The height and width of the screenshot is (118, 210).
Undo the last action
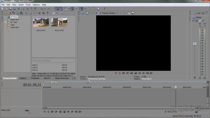click(42, 9)
